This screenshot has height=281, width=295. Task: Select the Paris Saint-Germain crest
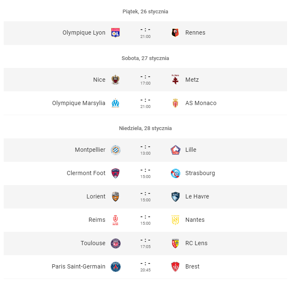(x=115, y=267)
